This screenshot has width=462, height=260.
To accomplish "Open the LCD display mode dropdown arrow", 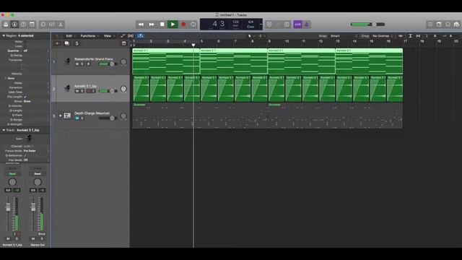I will tap(261, 25).
